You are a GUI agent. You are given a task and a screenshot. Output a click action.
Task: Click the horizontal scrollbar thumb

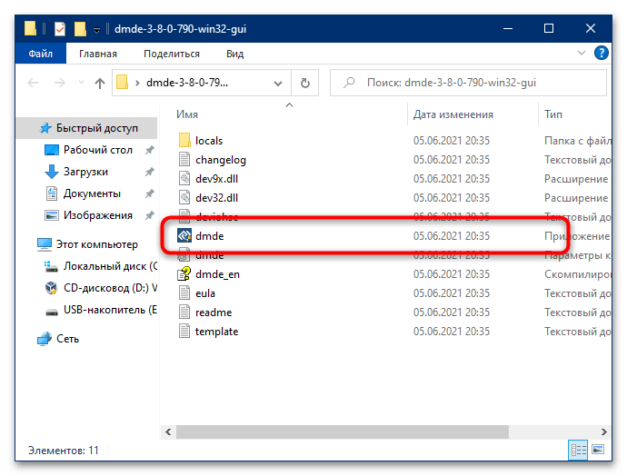(343, 431)
